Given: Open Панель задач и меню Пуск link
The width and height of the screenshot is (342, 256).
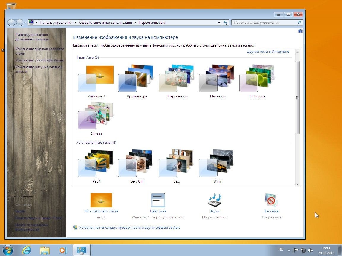Looking at the screenshot, I should [38, 218].
